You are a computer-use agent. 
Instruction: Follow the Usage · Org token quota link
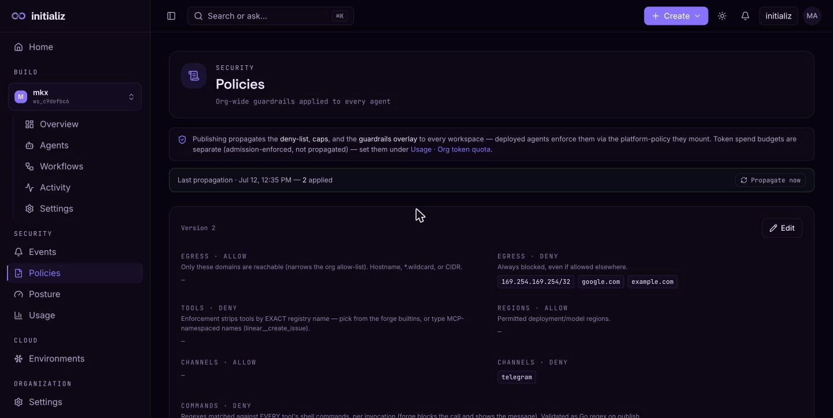coord(451,150)
